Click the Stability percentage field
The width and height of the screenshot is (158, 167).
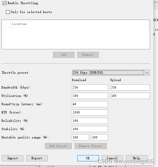[90, 129]
